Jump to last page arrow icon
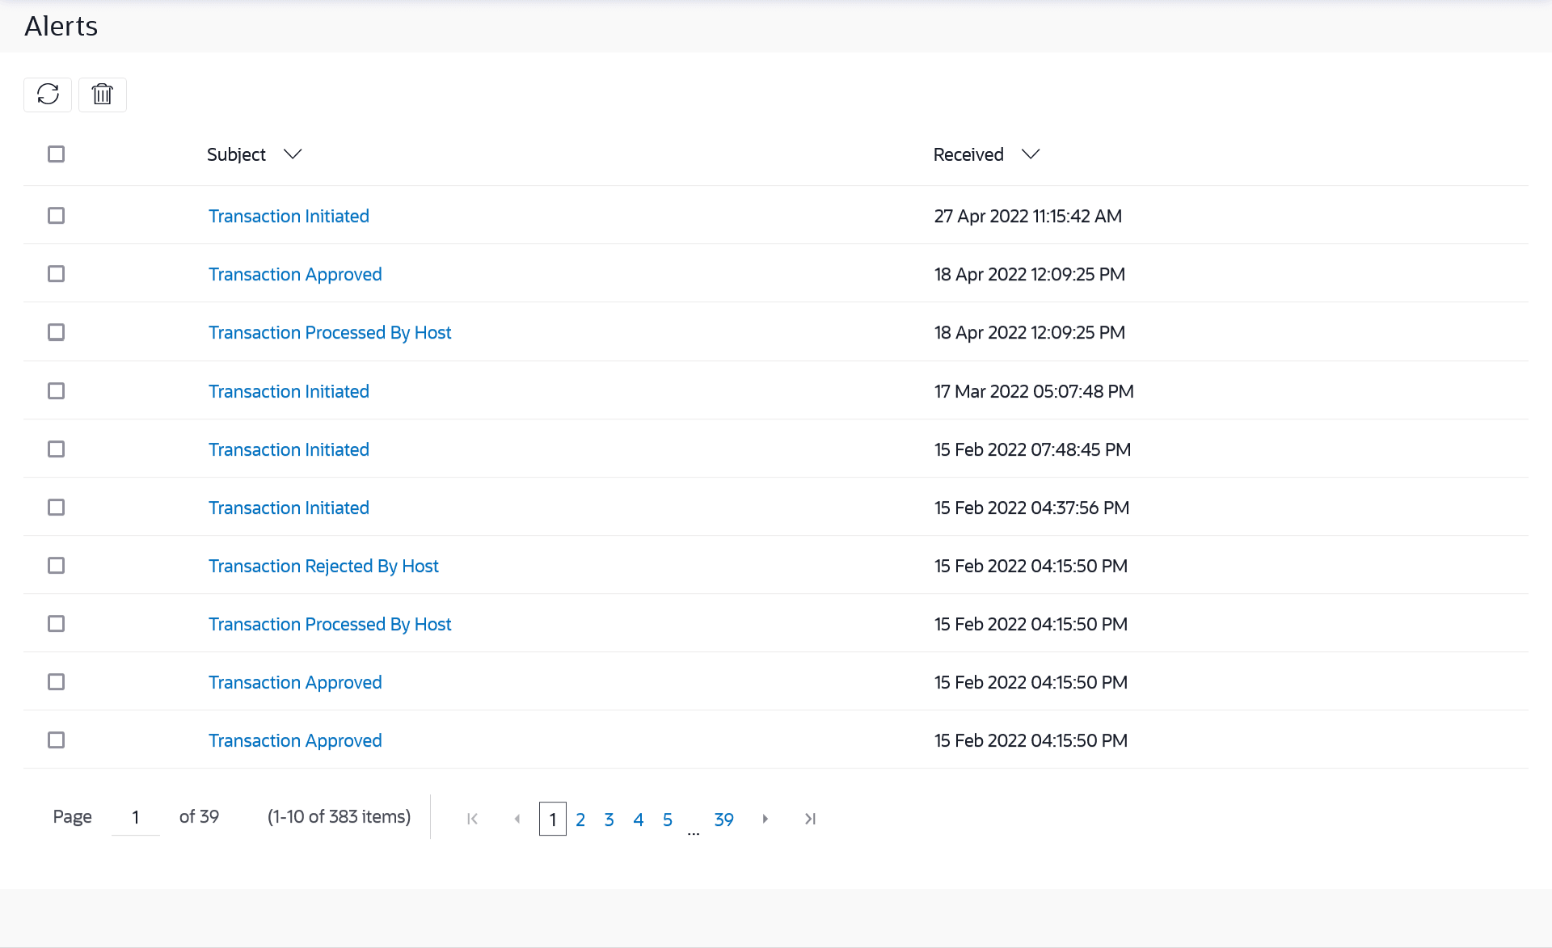Screen dimensions: 1552x948 [x=810, y=819]
